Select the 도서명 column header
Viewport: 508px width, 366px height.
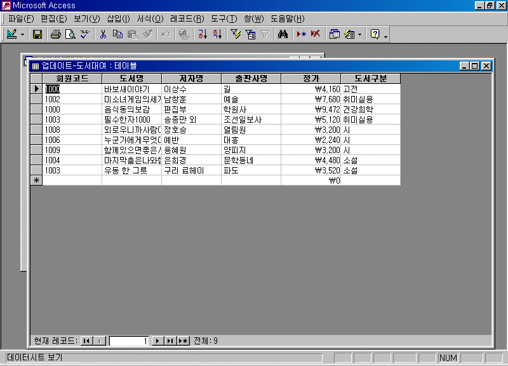(132, 78)
